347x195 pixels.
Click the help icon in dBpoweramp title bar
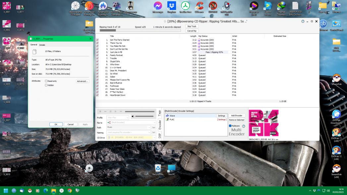303,21
